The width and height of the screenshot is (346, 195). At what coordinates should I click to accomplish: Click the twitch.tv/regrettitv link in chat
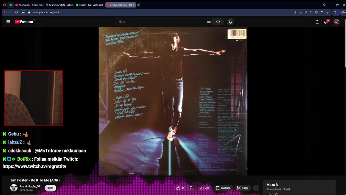[x=34, y=166]
